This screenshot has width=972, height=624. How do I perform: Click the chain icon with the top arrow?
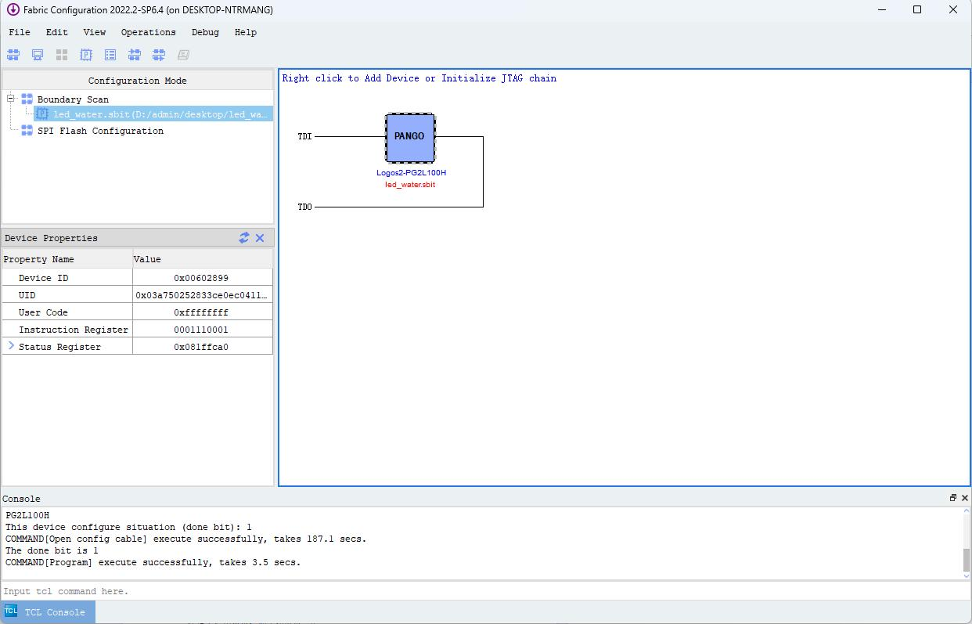(135, 55)
